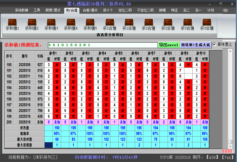Open the 系统数据 menu
Viewport: 237px width, 162px height.
(x=22, y=10)
